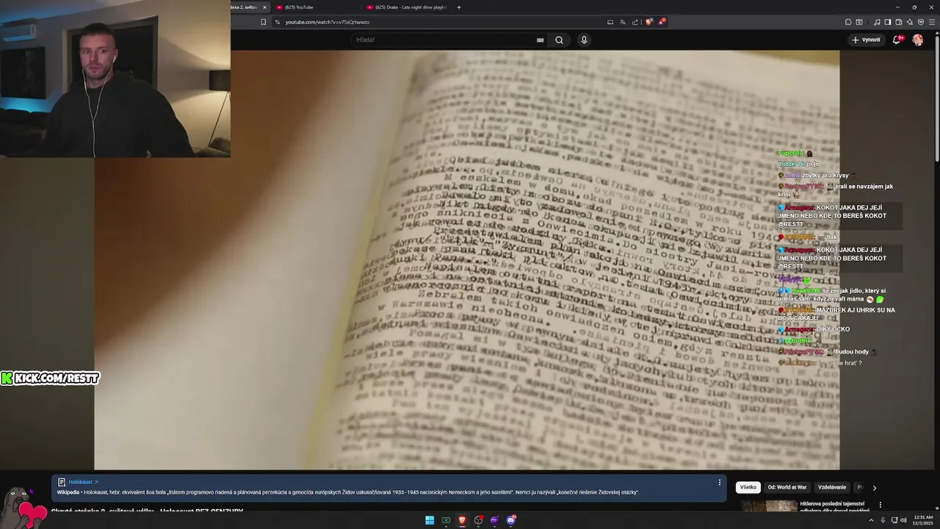Open Brave Rewards triangle icon

coord(661,22)
